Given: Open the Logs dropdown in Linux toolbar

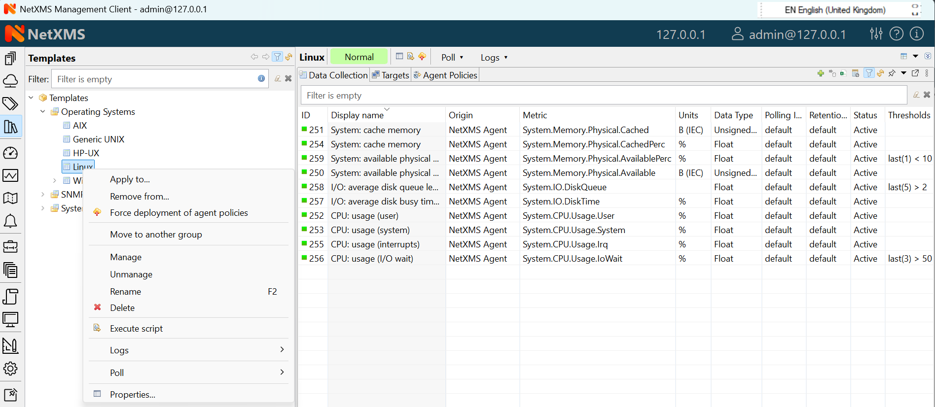Looking at the screenshot, I should [x=494, y=58].
